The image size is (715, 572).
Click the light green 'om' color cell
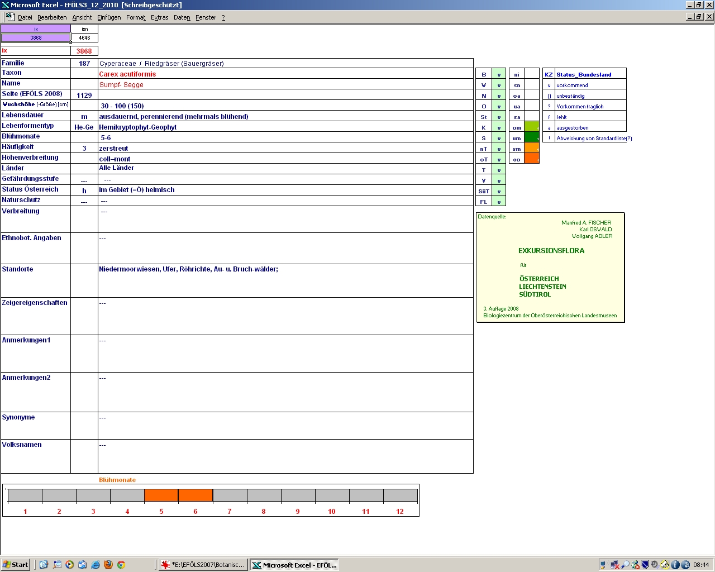(532, 127)
